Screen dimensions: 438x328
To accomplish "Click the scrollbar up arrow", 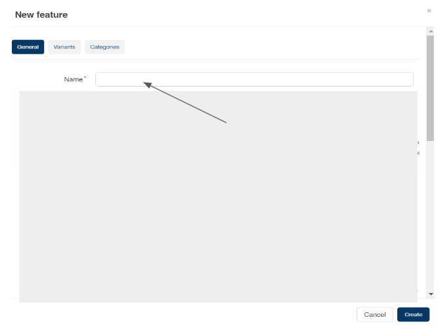I will [430, 31].
